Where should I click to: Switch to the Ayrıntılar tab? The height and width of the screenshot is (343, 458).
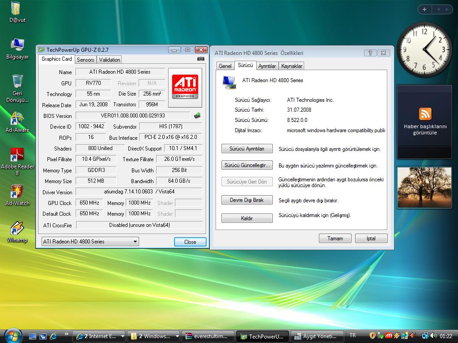267,66
